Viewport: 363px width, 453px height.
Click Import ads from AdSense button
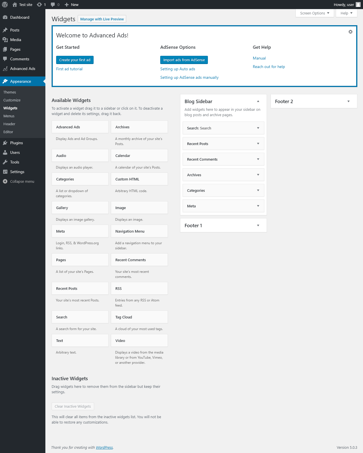pos(184,60)
